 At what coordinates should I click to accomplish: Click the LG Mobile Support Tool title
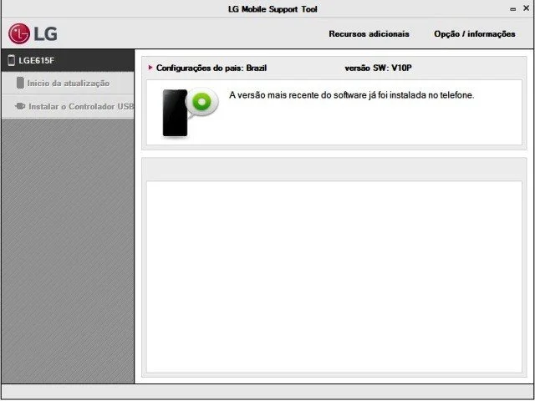pyautogui.click(x=273, y=9)
